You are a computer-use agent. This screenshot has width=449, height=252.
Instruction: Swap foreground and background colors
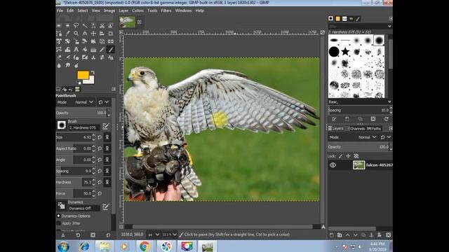point(93,73)
